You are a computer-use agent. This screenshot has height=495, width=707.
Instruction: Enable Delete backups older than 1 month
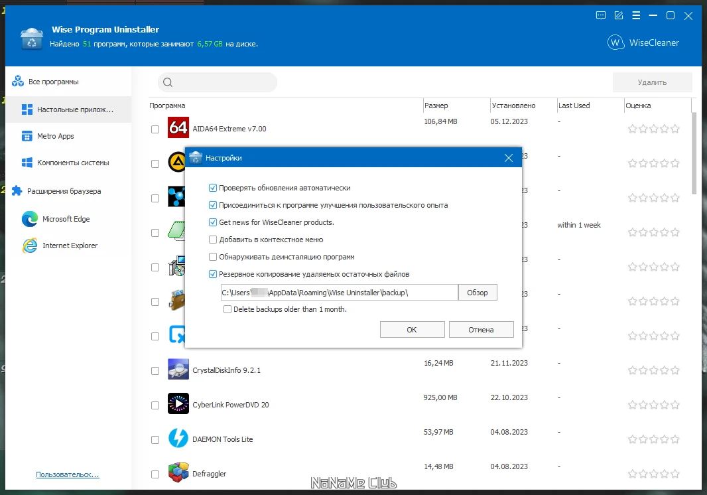[227, 309]
